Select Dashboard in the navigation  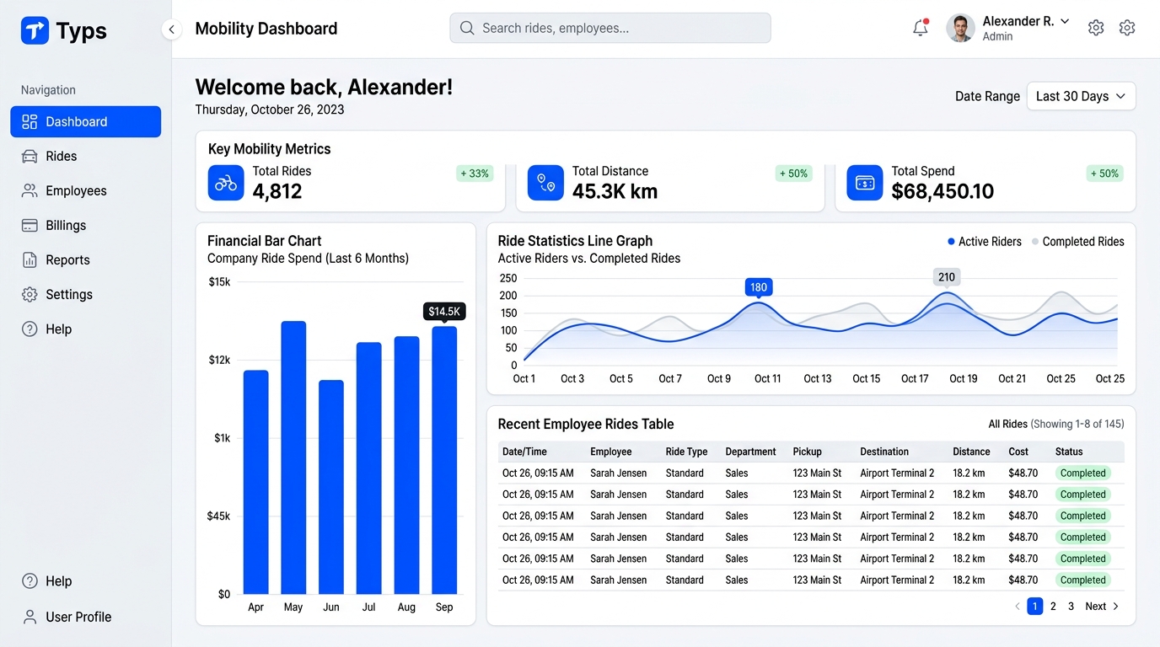(86, 121)
